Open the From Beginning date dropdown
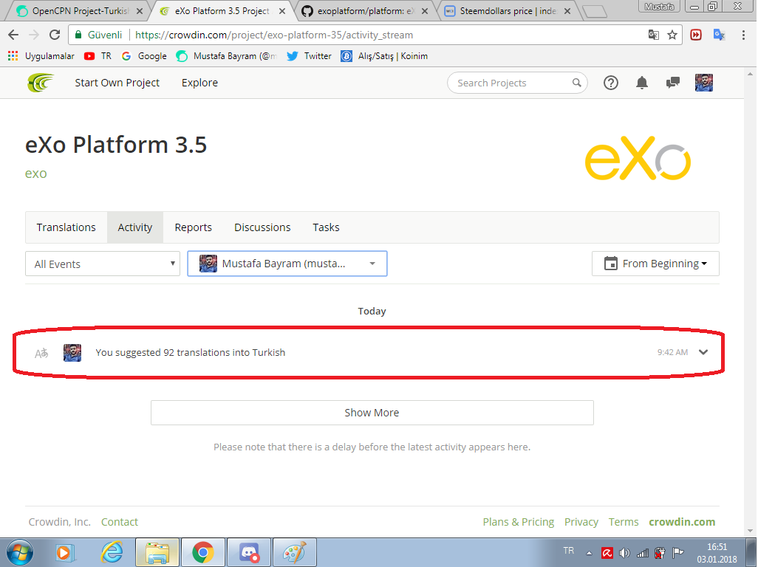 pyautogui.click(x=655, y=264)
